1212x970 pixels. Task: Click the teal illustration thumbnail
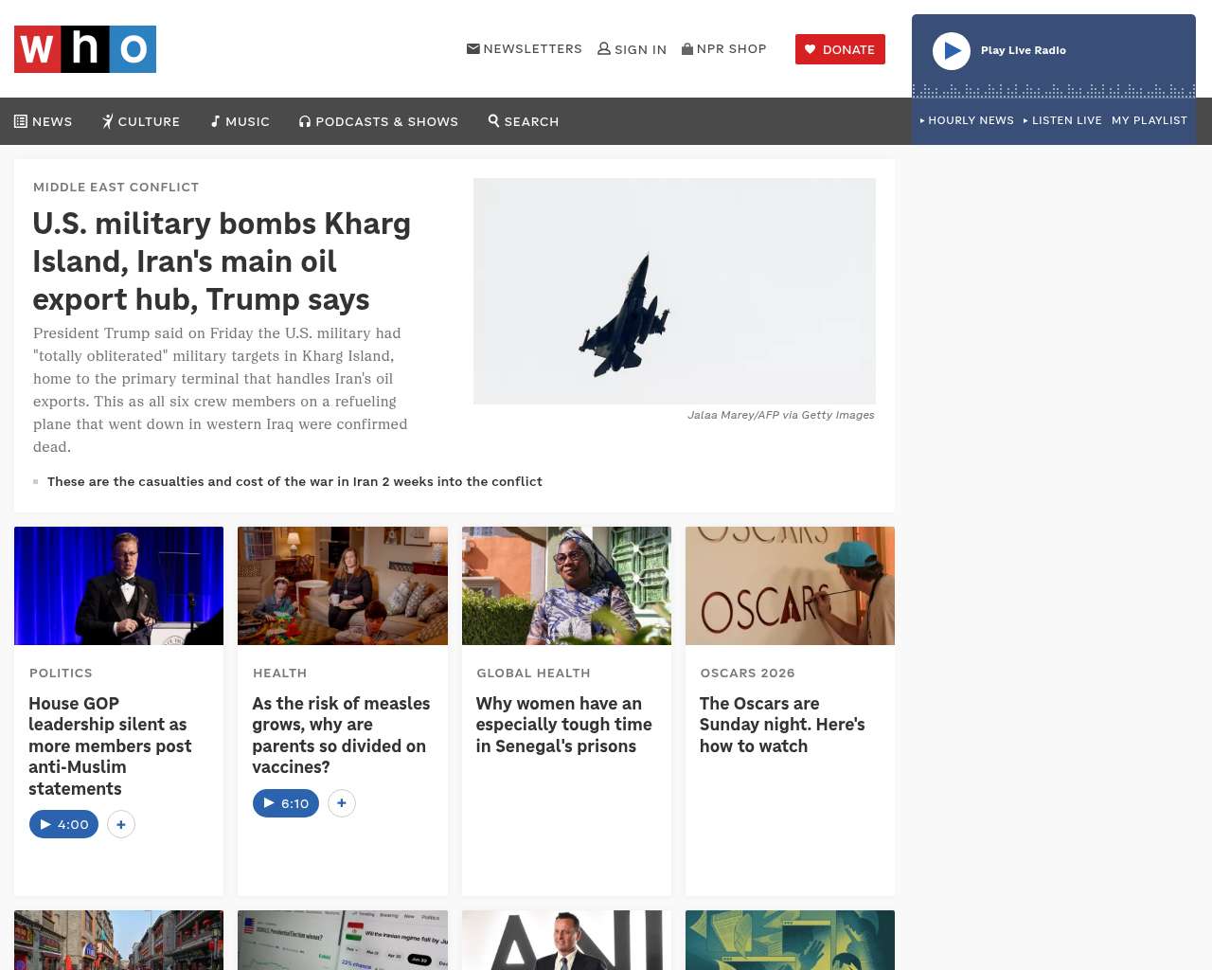point(790,940)
